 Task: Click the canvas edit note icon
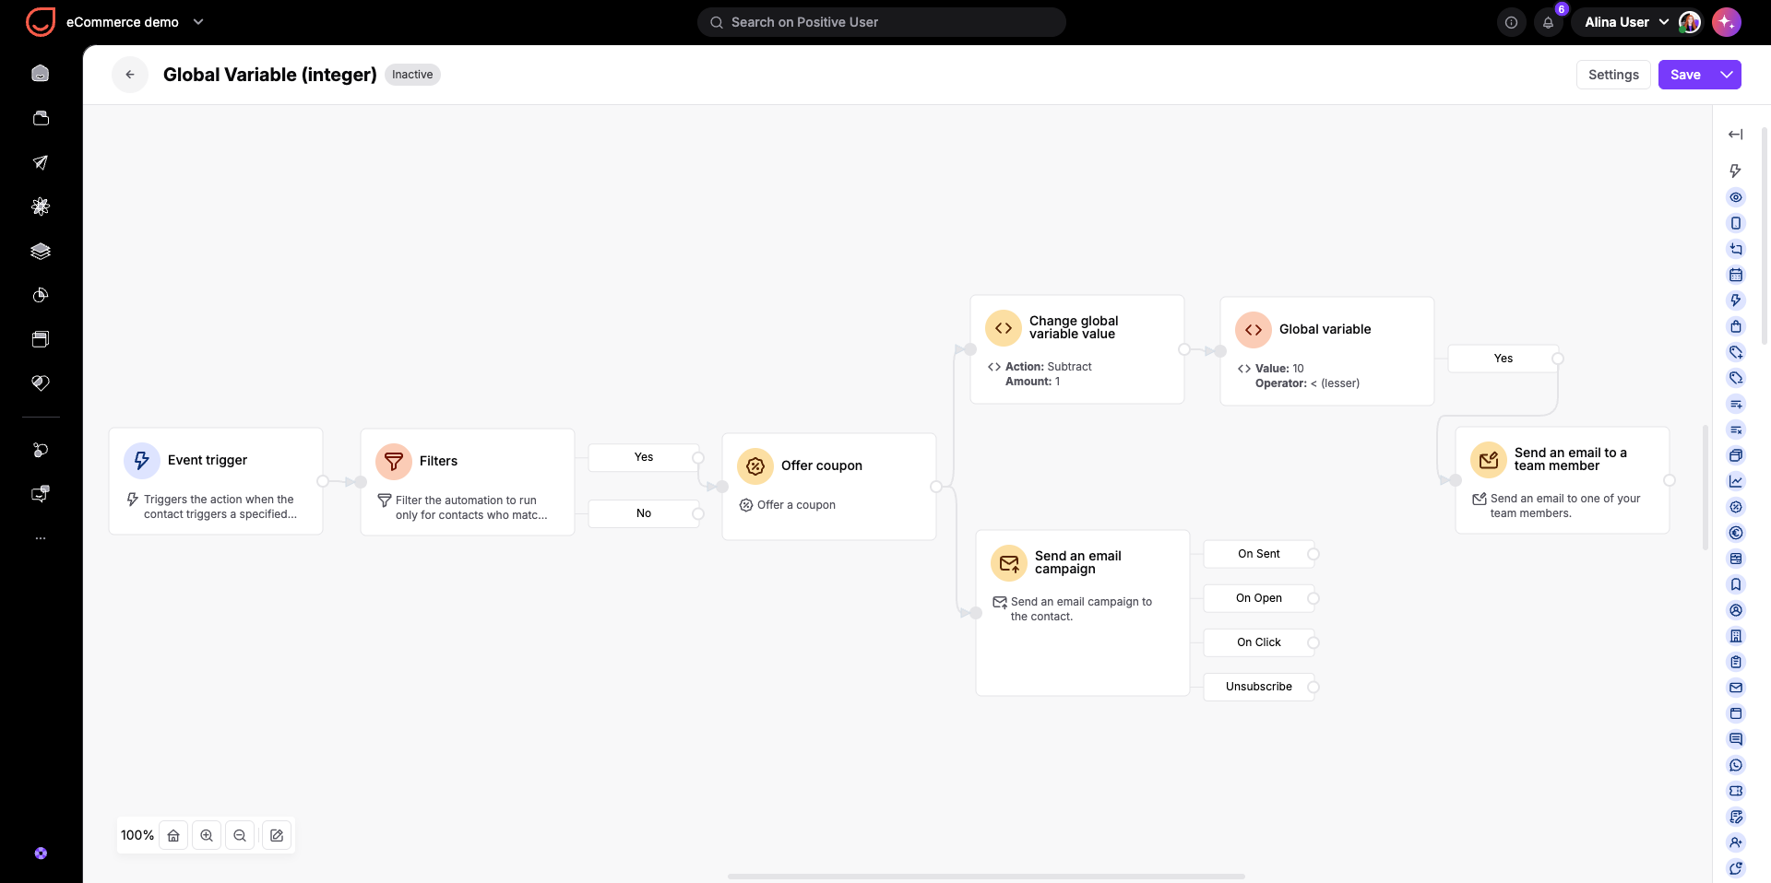277,835
